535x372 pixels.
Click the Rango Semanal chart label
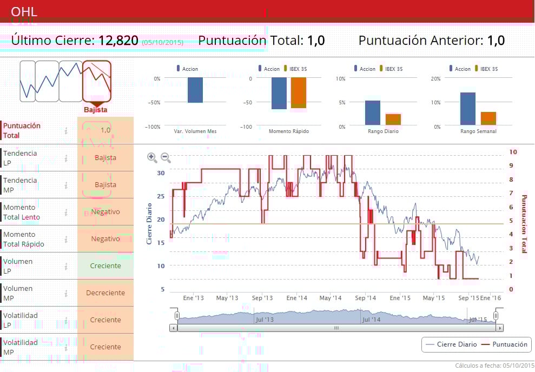click(478, 131)
